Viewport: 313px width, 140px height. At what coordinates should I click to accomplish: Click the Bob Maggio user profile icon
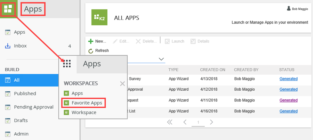coord(288,9)
